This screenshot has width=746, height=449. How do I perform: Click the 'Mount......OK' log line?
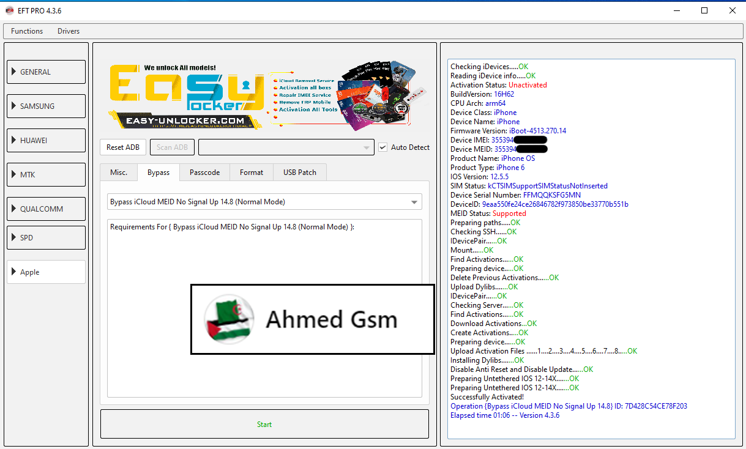[472, 250]
